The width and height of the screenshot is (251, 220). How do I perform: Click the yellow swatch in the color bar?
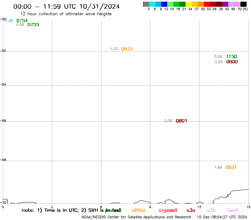[189, 4]
